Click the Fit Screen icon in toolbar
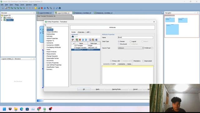200x113 pixels. tap(54, 8)
